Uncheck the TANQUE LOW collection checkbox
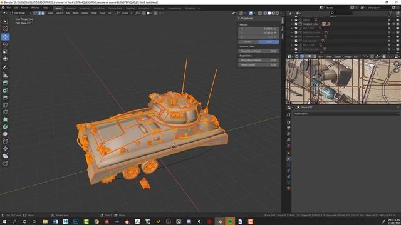Image resolution: width=401 pixels, height=225 pixels. pyautogui.click(x=296, y=24)
